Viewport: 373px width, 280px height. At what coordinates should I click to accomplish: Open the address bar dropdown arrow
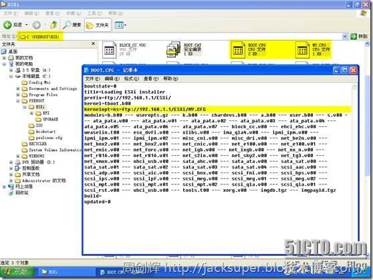pos(345,36)
